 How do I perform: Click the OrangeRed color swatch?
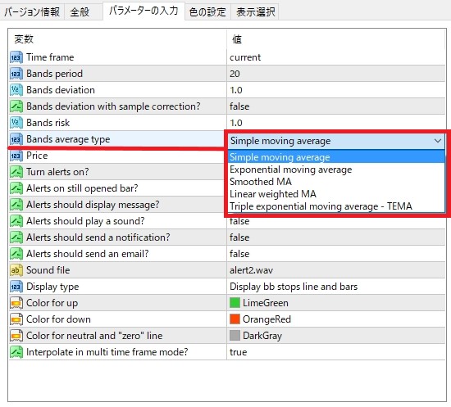(x=235, y=319)
